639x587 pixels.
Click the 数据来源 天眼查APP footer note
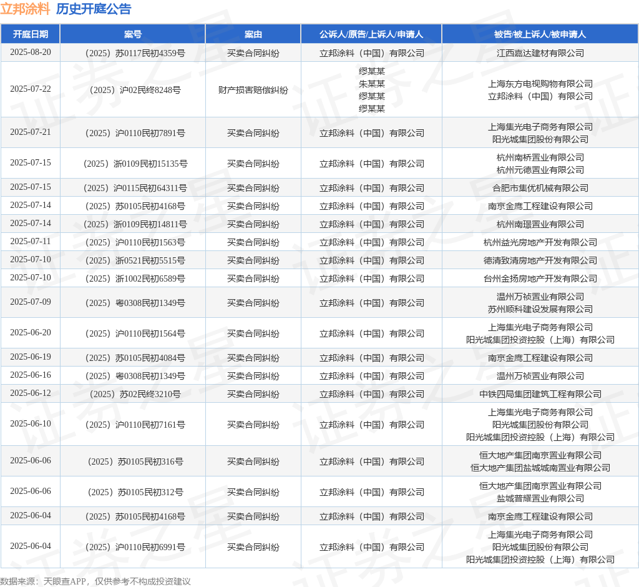[95, 581]
